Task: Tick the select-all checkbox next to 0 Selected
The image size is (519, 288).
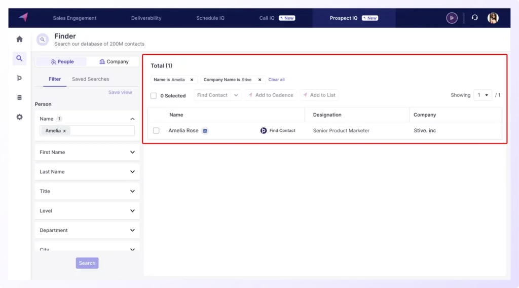Action: pos(154,96)
